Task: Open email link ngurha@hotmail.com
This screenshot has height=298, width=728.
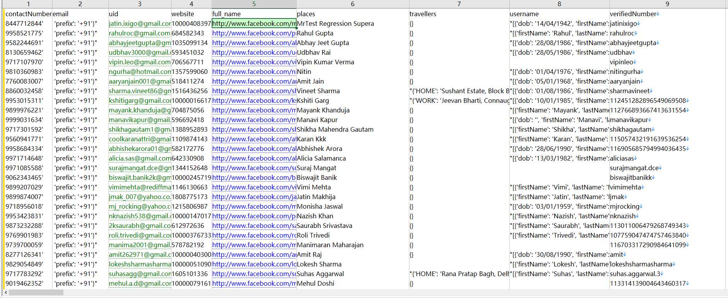Action: pyautogui.click(x=139, y=72)
